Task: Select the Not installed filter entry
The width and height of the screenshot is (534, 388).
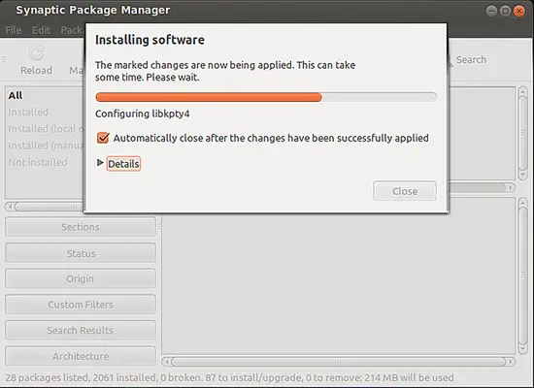Action: point(38,162)
